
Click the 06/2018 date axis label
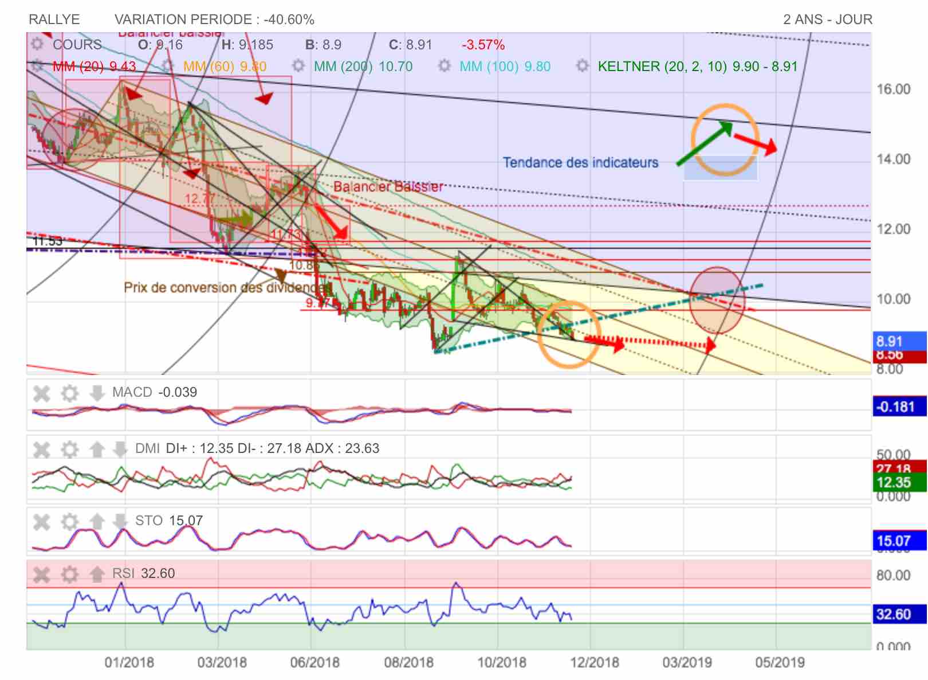tap(315, 662)
